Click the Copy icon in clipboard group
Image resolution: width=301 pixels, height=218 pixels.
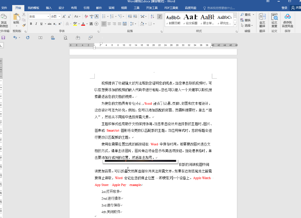24,20
